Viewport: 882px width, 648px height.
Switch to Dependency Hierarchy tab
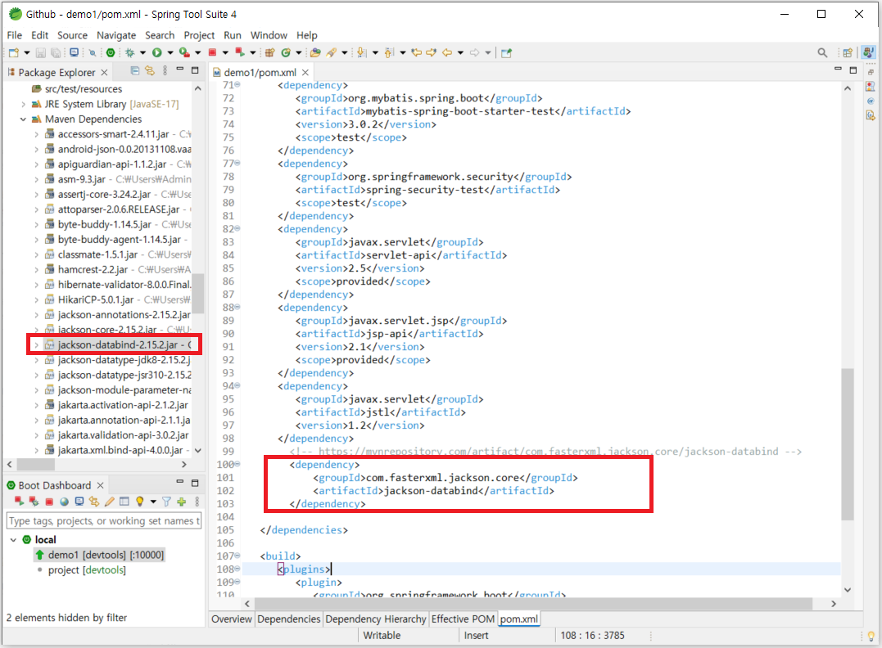tap(375, 619)
